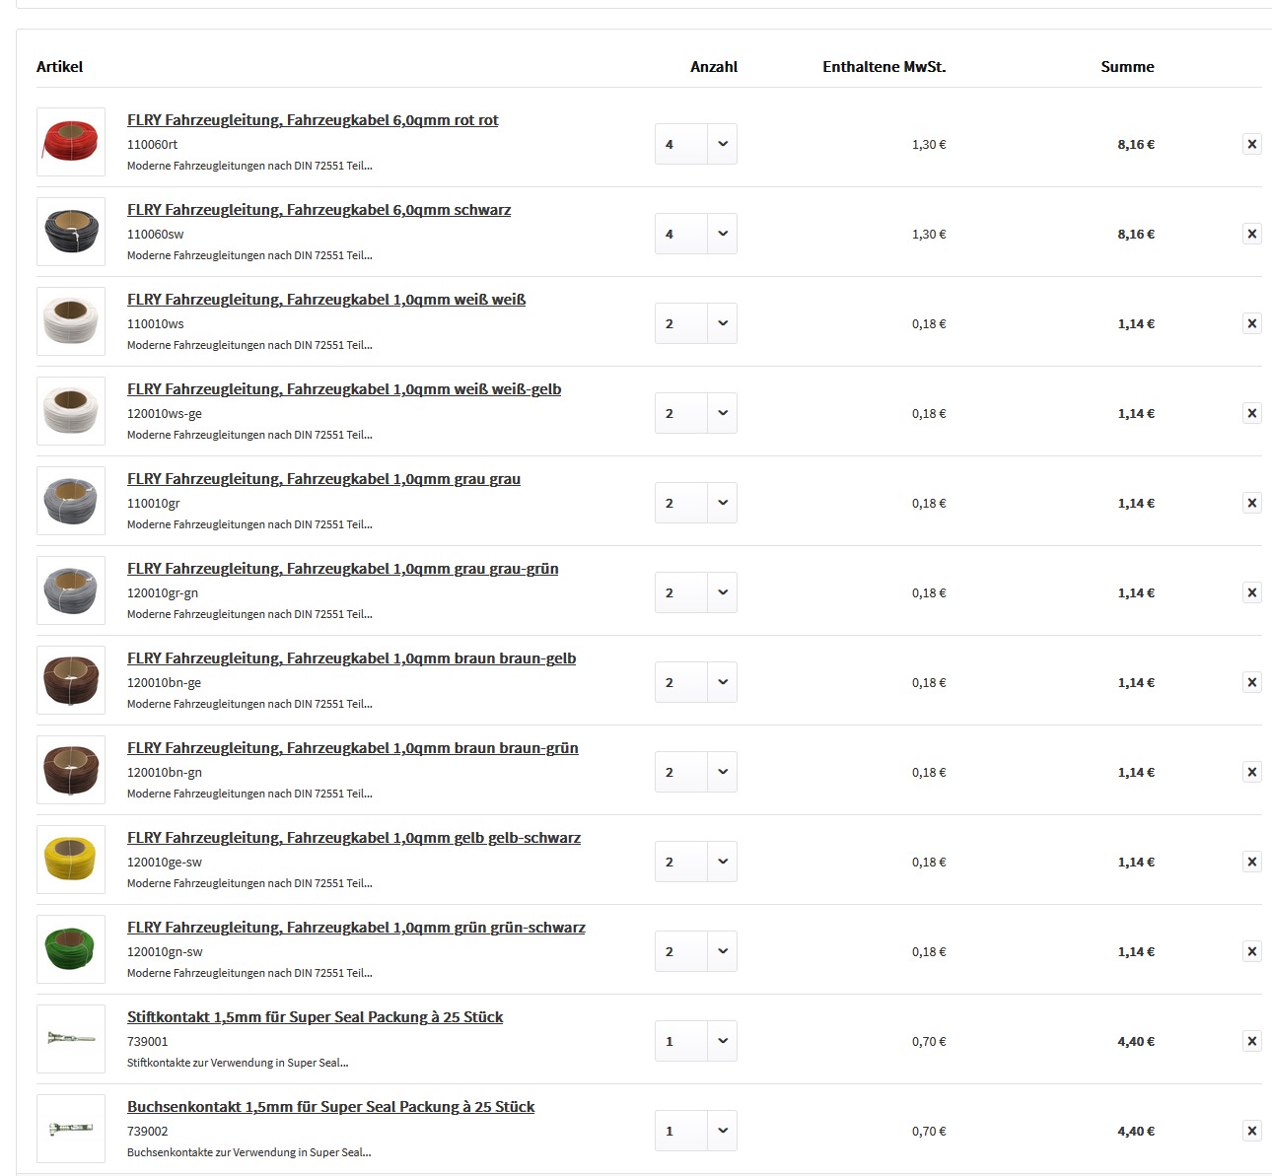Remove Stiftkontakt 1,5mm from cart
1272x1176 pixels.
coord(1251,1041)
